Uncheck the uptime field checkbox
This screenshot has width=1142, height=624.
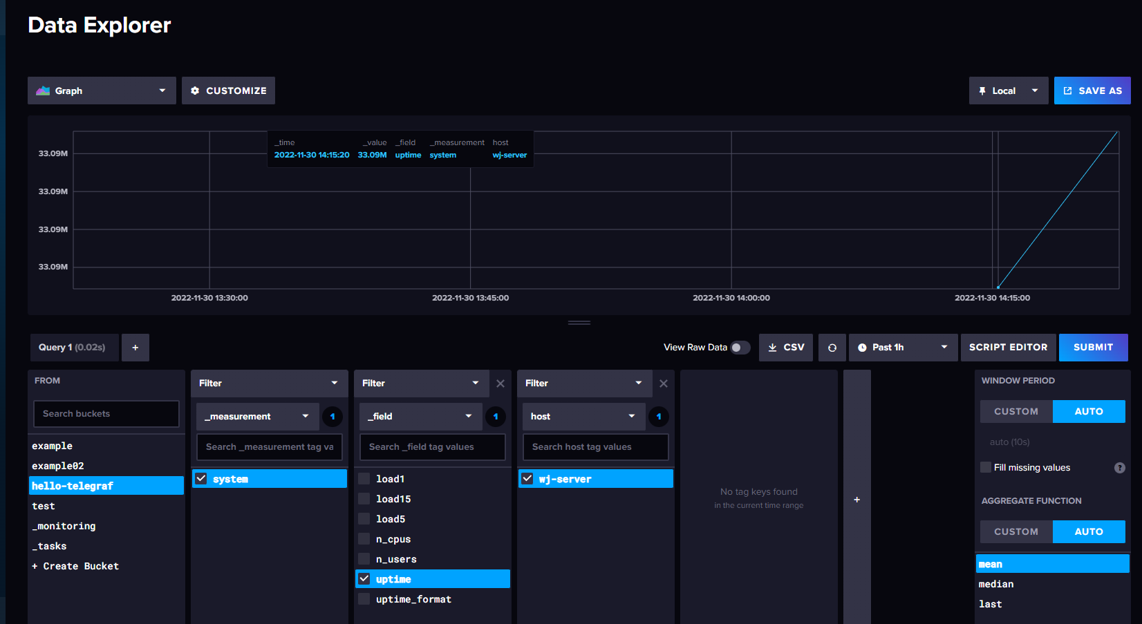pyautogui.click(x=364, y=579)
